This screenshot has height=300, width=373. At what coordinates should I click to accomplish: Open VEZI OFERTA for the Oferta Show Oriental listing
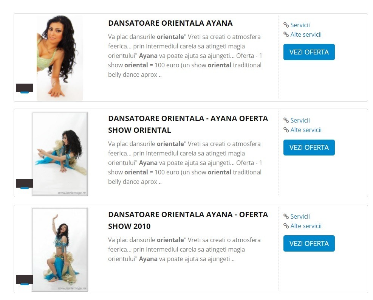click(309, 148)
